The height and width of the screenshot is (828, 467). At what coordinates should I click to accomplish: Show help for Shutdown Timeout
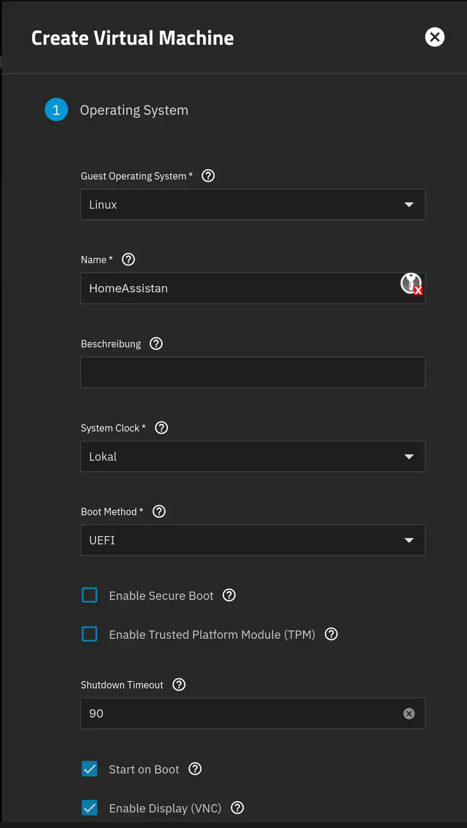click(x=179, y=684)
